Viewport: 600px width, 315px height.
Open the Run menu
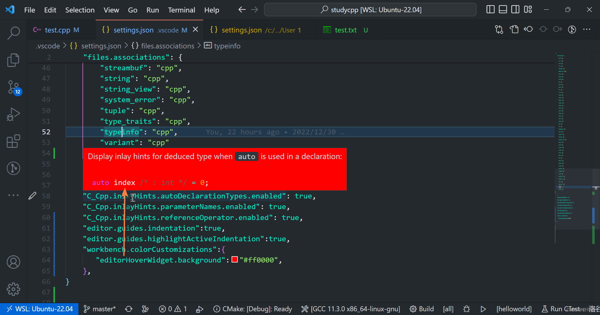152,10
